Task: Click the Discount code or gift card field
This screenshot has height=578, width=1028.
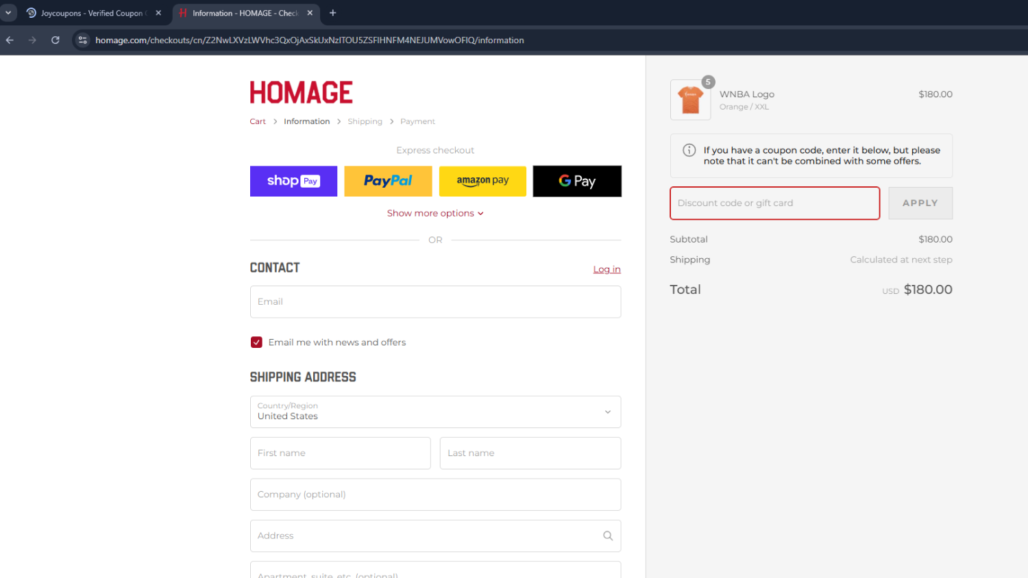Action: (x=774, y=203)
